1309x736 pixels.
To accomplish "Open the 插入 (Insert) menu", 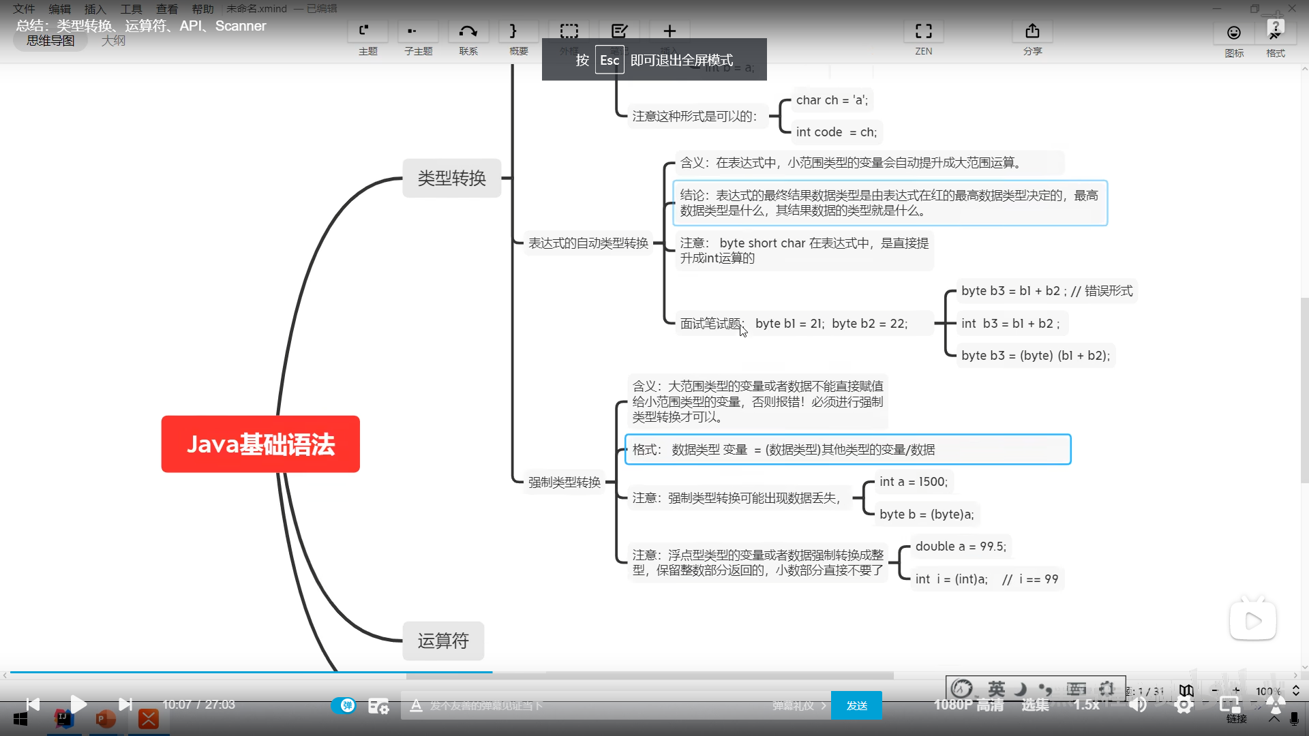I will click(95, 9).
